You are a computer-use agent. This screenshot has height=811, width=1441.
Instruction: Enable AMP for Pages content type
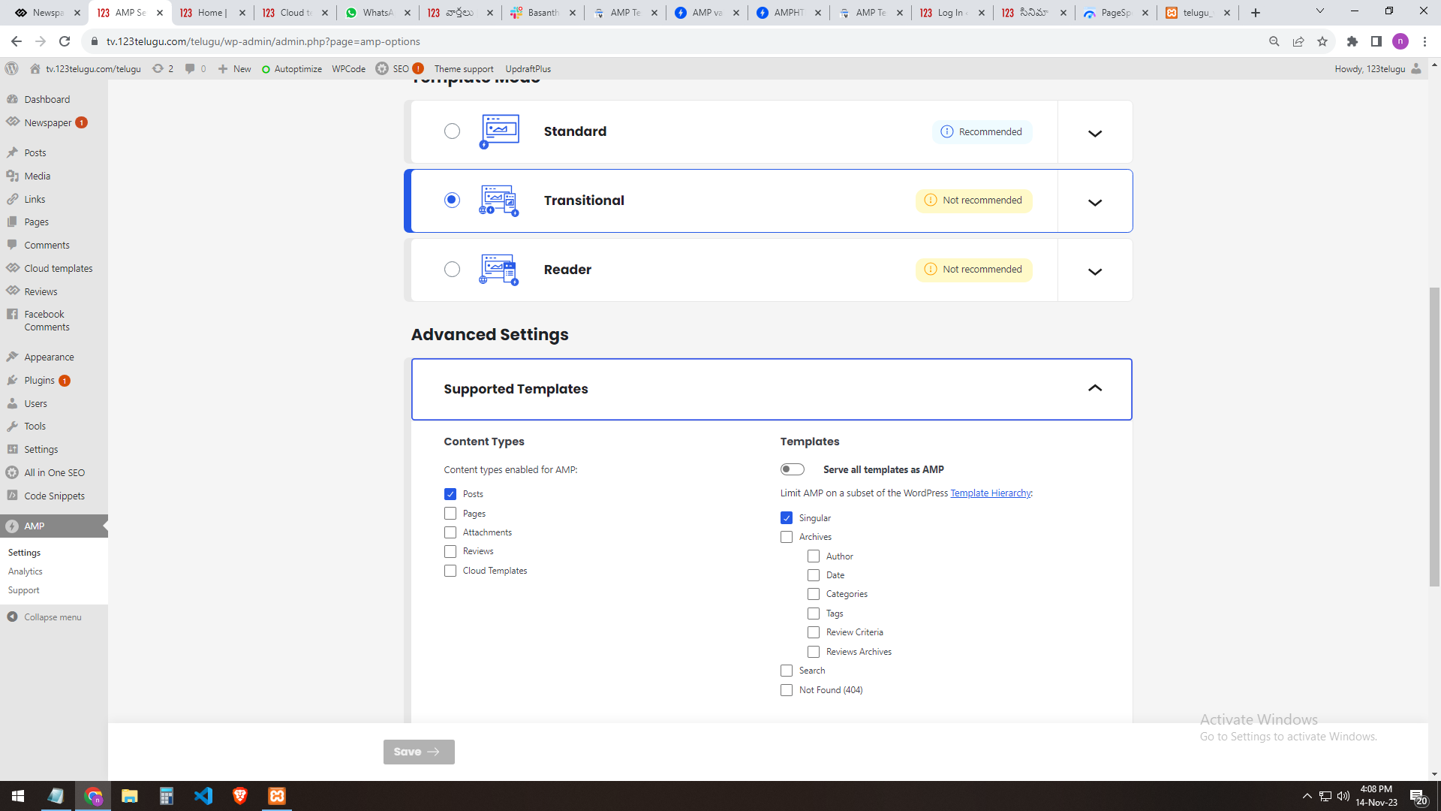click(x=450, y=514)
